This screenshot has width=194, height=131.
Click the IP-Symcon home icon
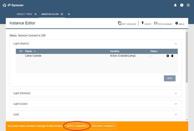click(4, 5)
